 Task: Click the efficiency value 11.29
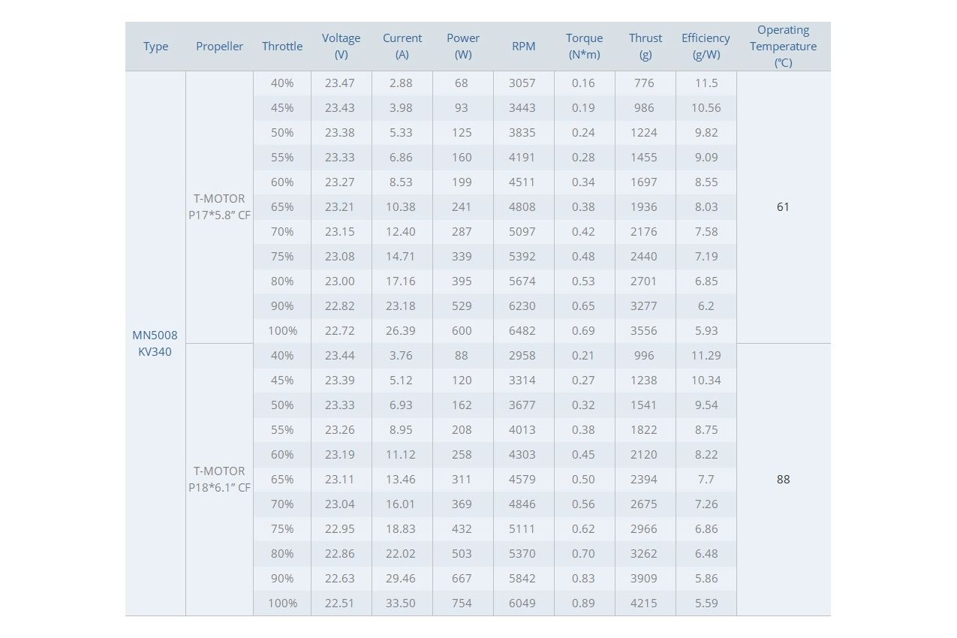point(706,356)
